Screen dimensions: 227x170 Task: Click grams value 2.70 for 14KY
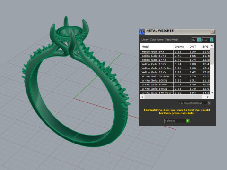178,60
